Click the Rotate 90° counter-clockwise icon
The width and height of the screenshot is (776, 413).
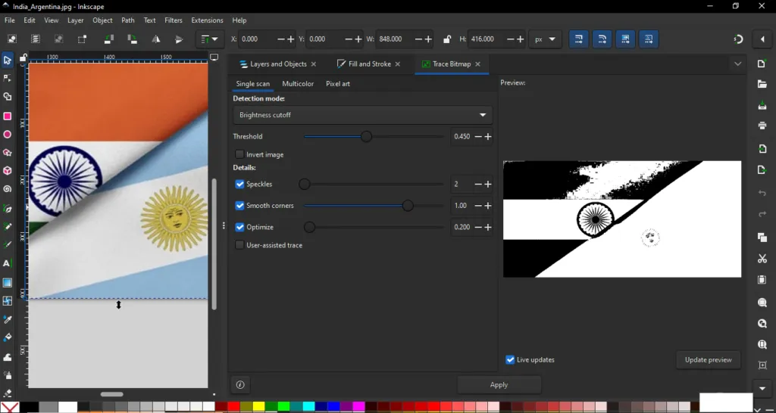[108, 39]
